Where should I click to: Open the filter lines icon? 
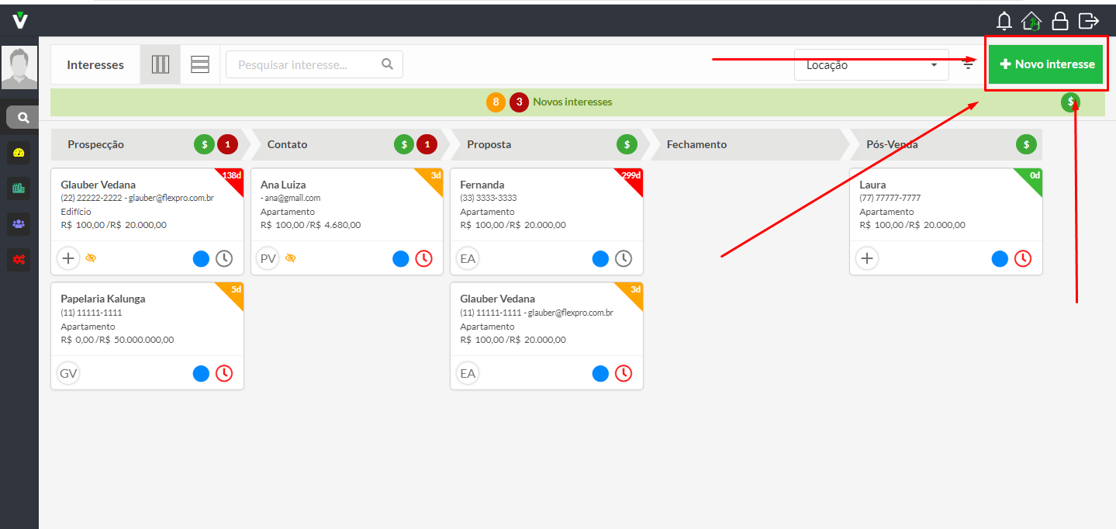pos(968,64)
